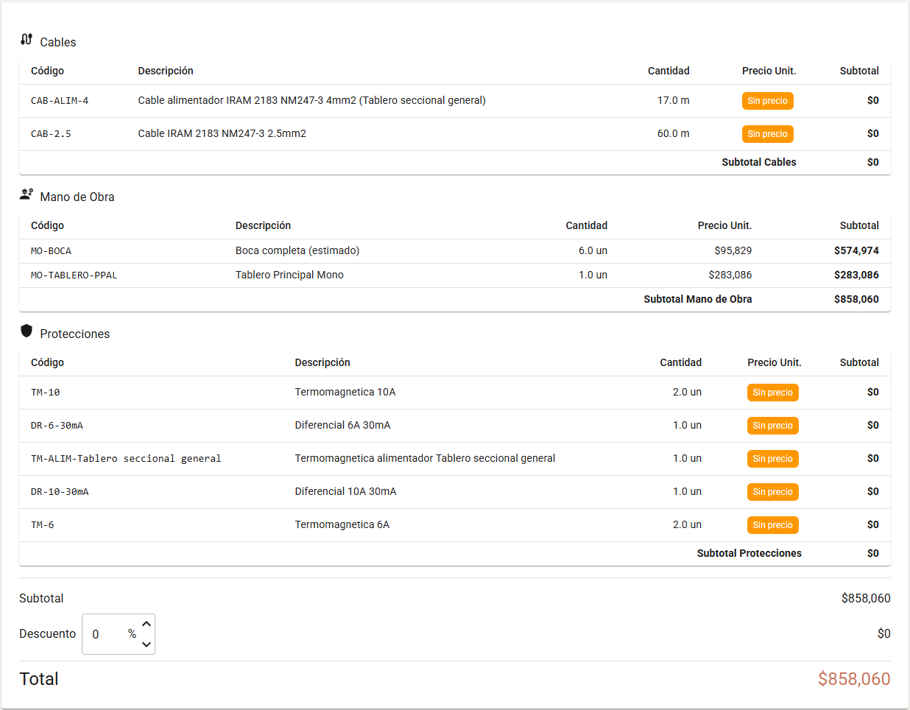The width and height of the screenshot is (910, 710).
Task: Select the TM-6 code cell
Action: (x=42, y=525)
